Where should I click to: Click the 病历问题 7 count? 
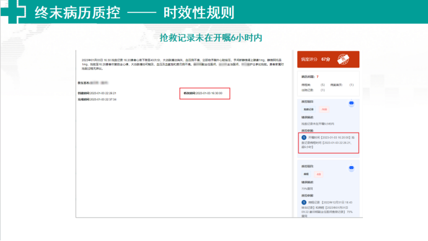coord(310,77)
